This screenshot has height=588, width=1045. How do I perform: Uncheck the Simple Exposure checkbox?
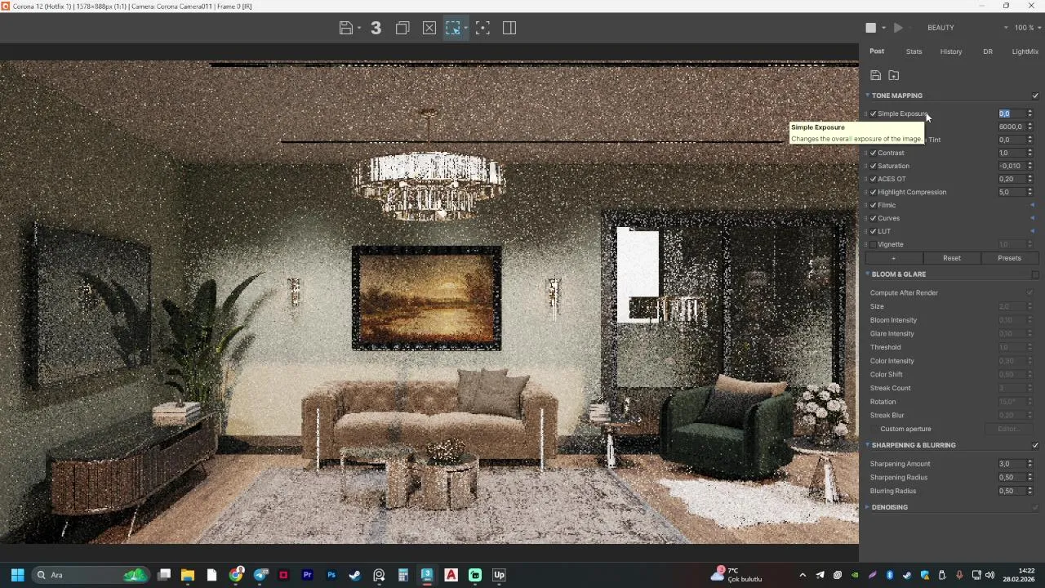point(874,114)
